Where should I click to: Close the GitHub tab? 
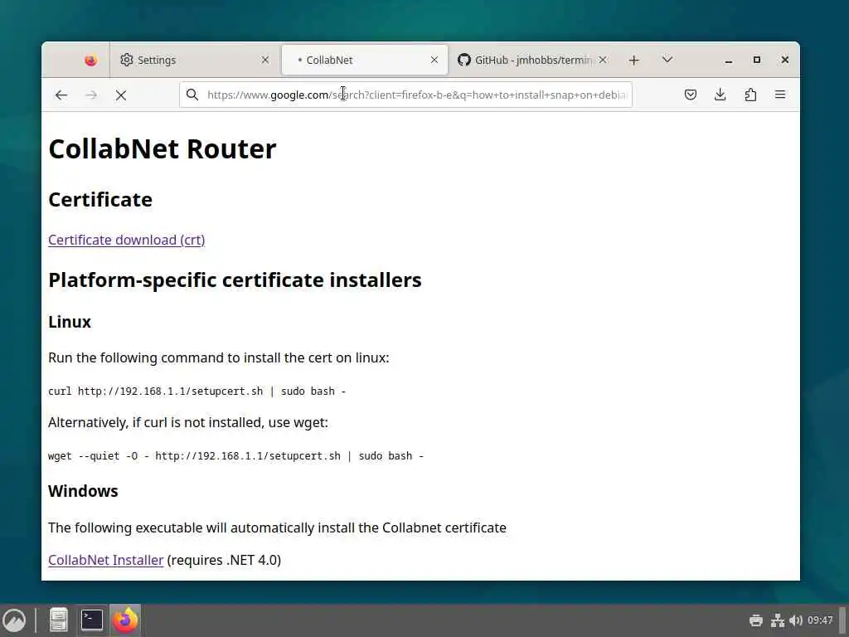pyautogui.click(x=603, y=60)
